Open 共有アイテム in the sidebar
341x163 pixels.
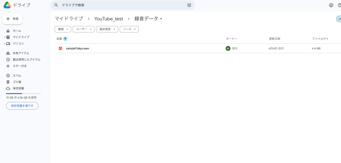click(x=21, y=53)
